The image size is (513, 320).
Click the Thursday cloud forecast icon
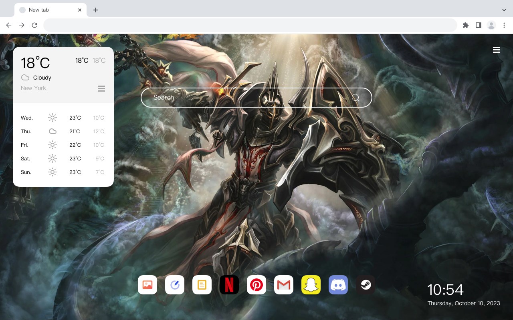(x=53, y=131)
